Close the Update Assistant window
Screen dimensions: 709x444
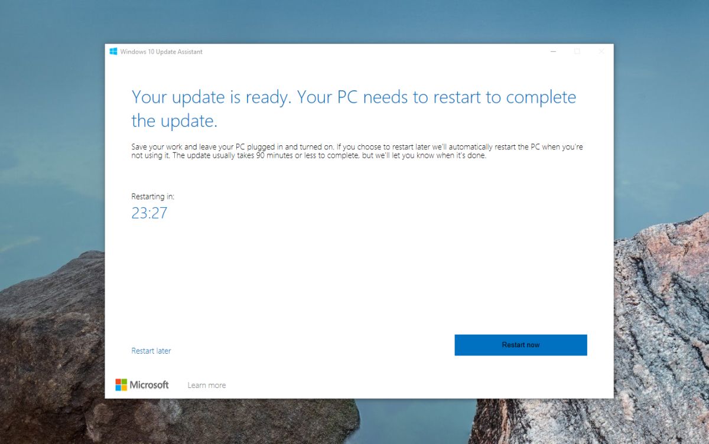pyautogui.click(x=601, y=51)
